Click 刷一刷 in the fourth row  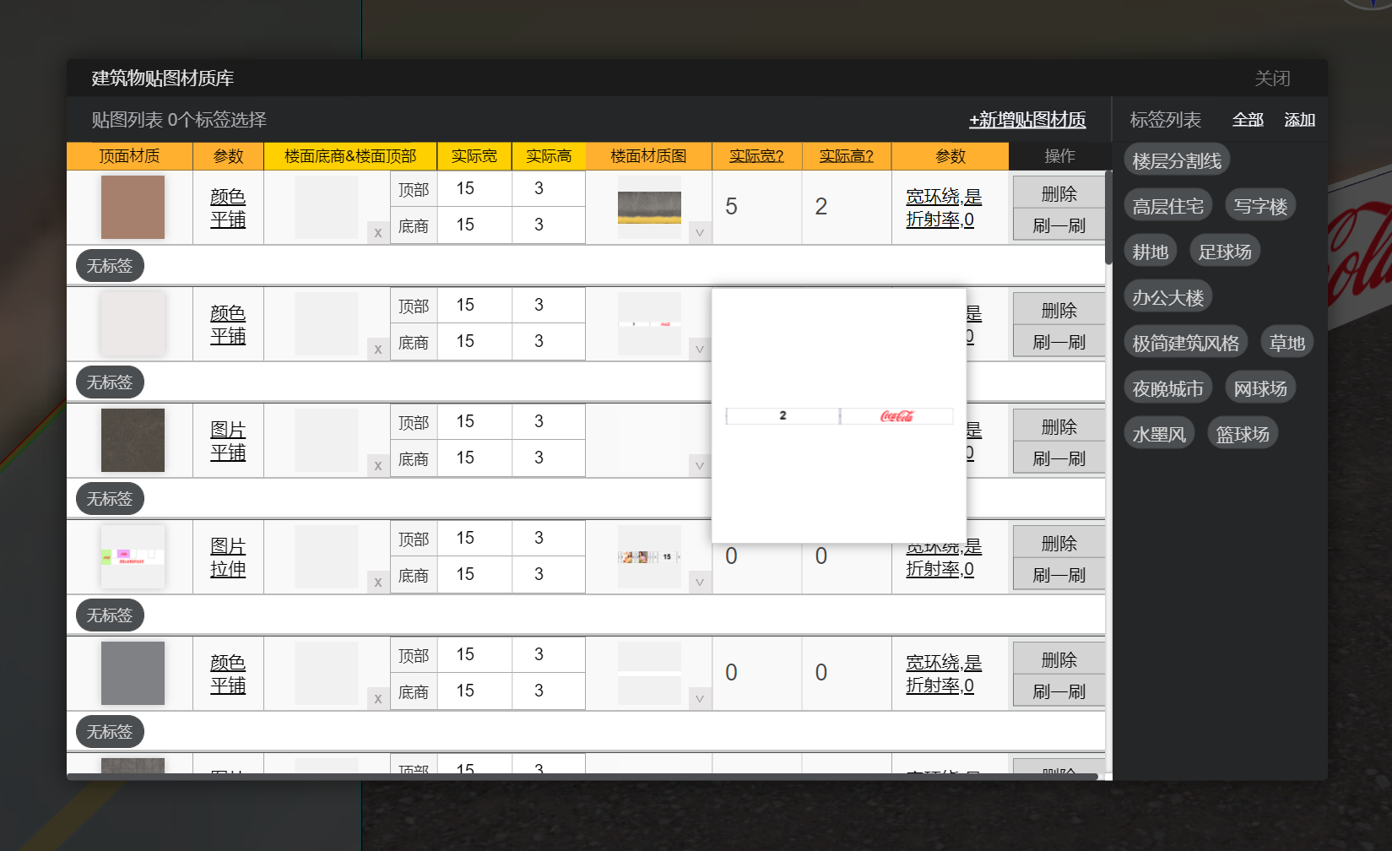click(1059, 574)
